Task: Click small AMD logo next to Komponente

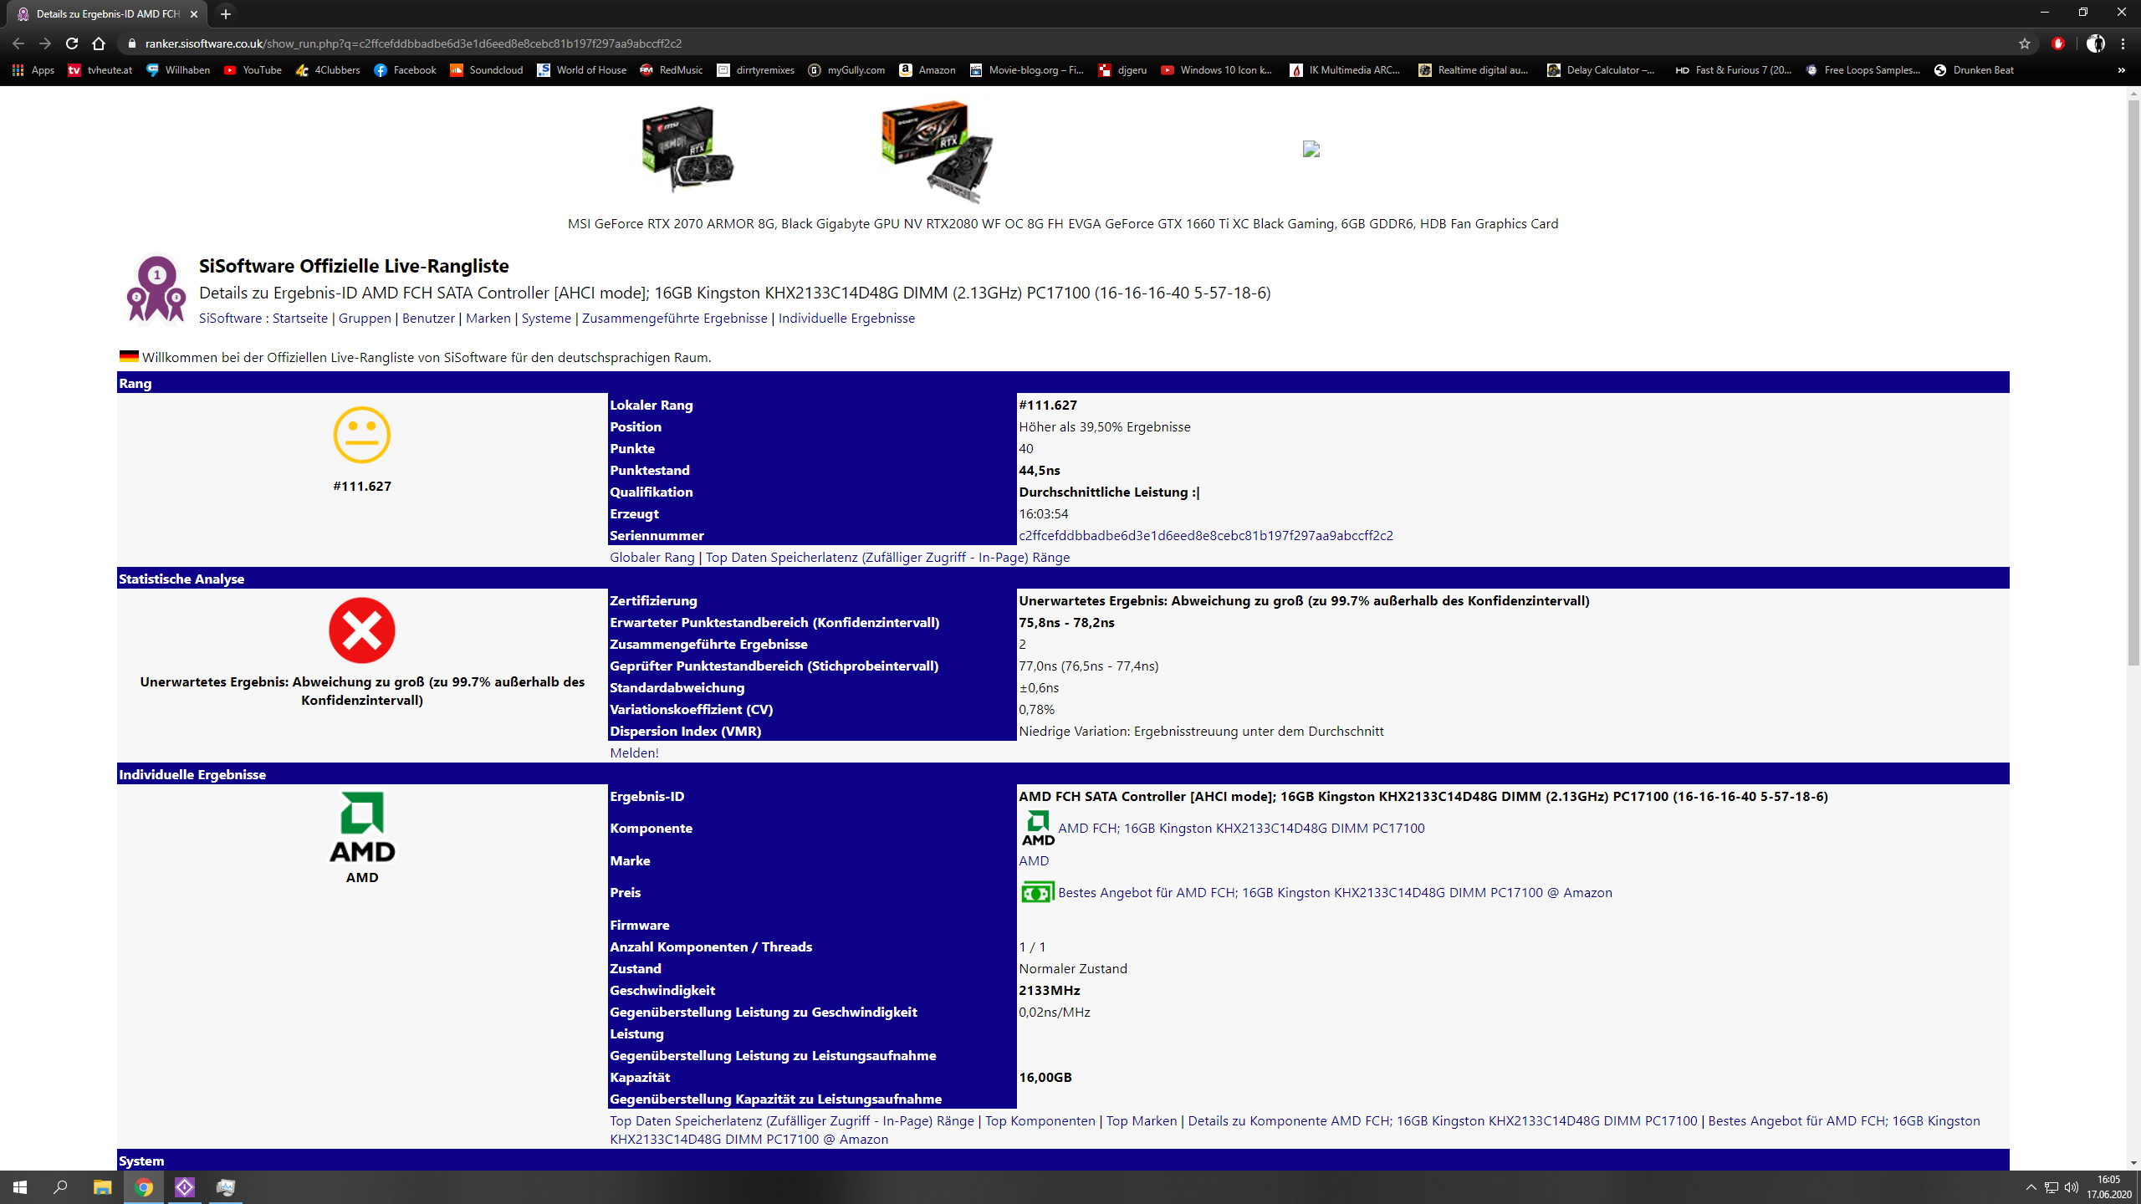Action: (x=1038, y=828)
